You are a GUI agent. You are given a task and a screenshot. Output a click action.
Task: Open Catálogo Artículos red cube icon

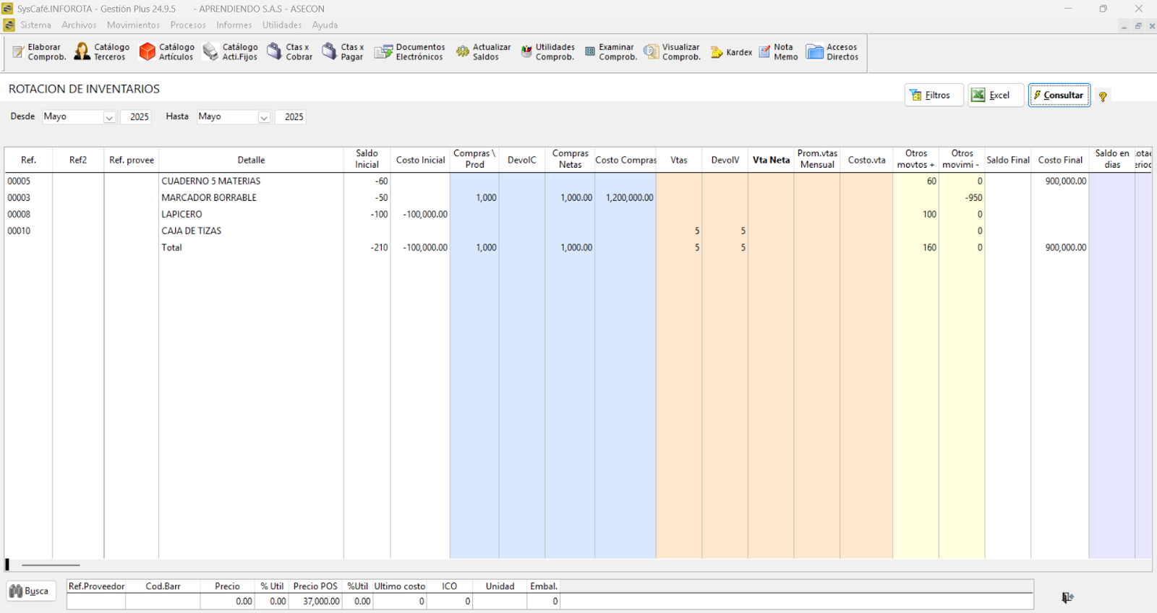tap(148, 52)
